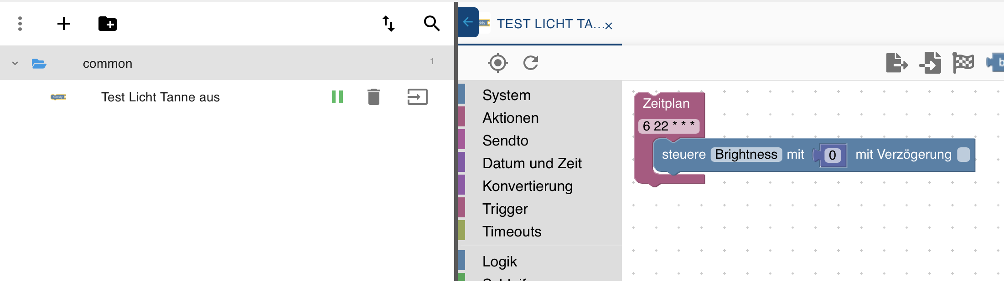Image resolution: width=1004 pixels, height=281 pixels.
Task: Edit the cron field 6 22 * * *
Action: [668, 126]
